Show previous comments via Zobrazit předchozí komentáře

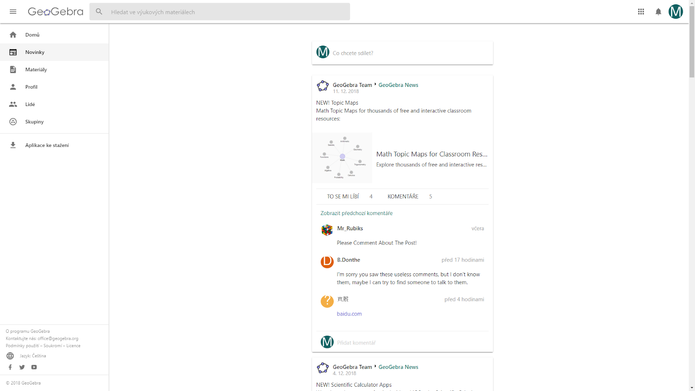point(357,213)
